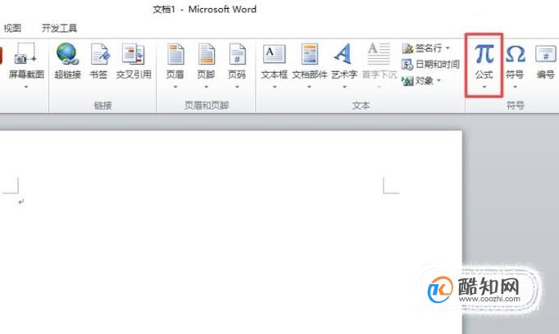Image resolution: width=559 pixels, height=334 pixels.
Task: Click the Page Number (页码) icon
Action: tap(237, 54)
